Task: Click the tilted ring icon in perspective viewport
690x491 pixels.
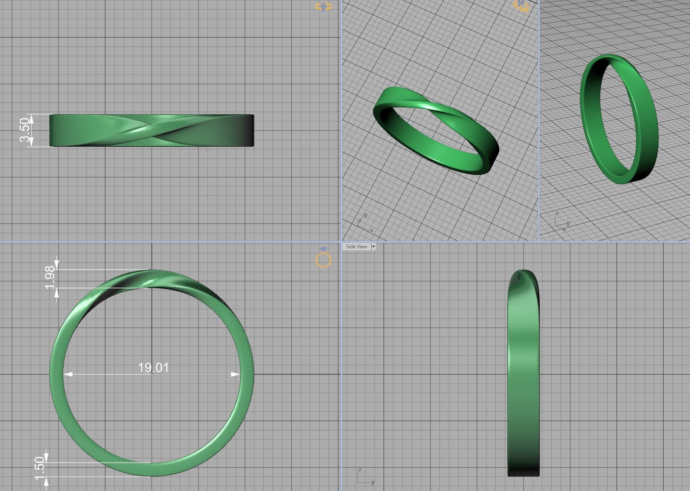Action: coord(521,6)
